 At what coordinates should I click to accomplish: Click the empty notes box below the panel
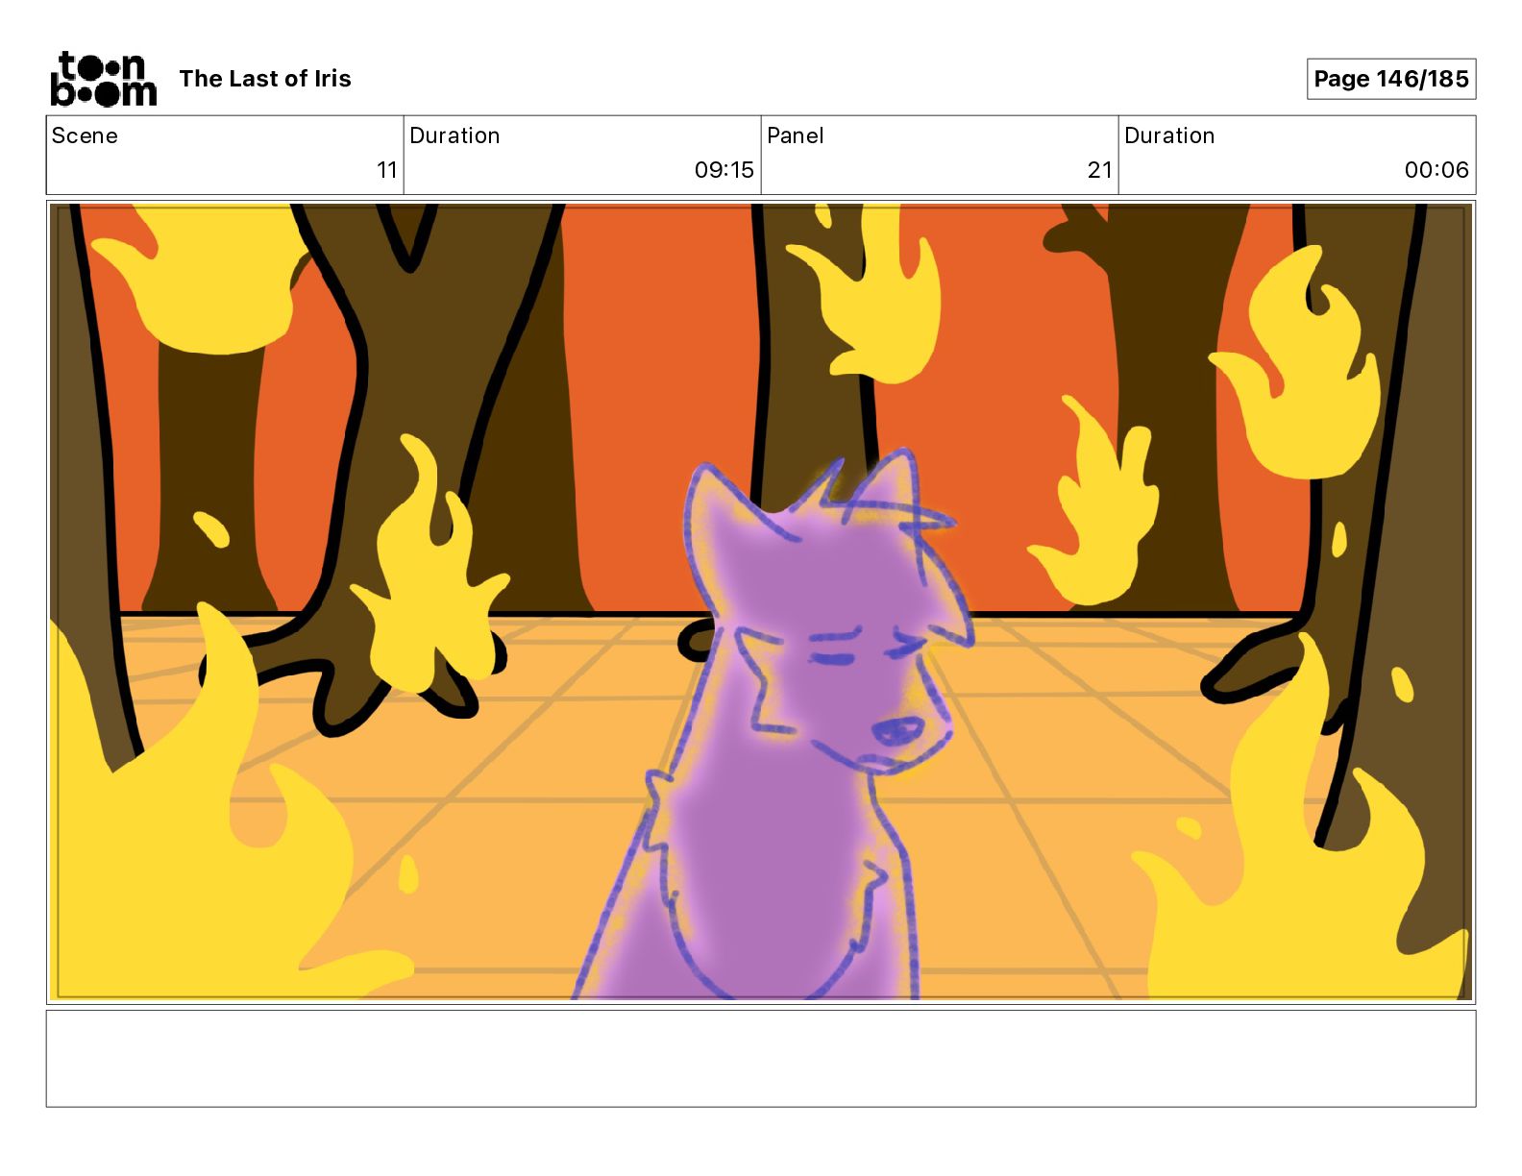tap(761, 1059)
